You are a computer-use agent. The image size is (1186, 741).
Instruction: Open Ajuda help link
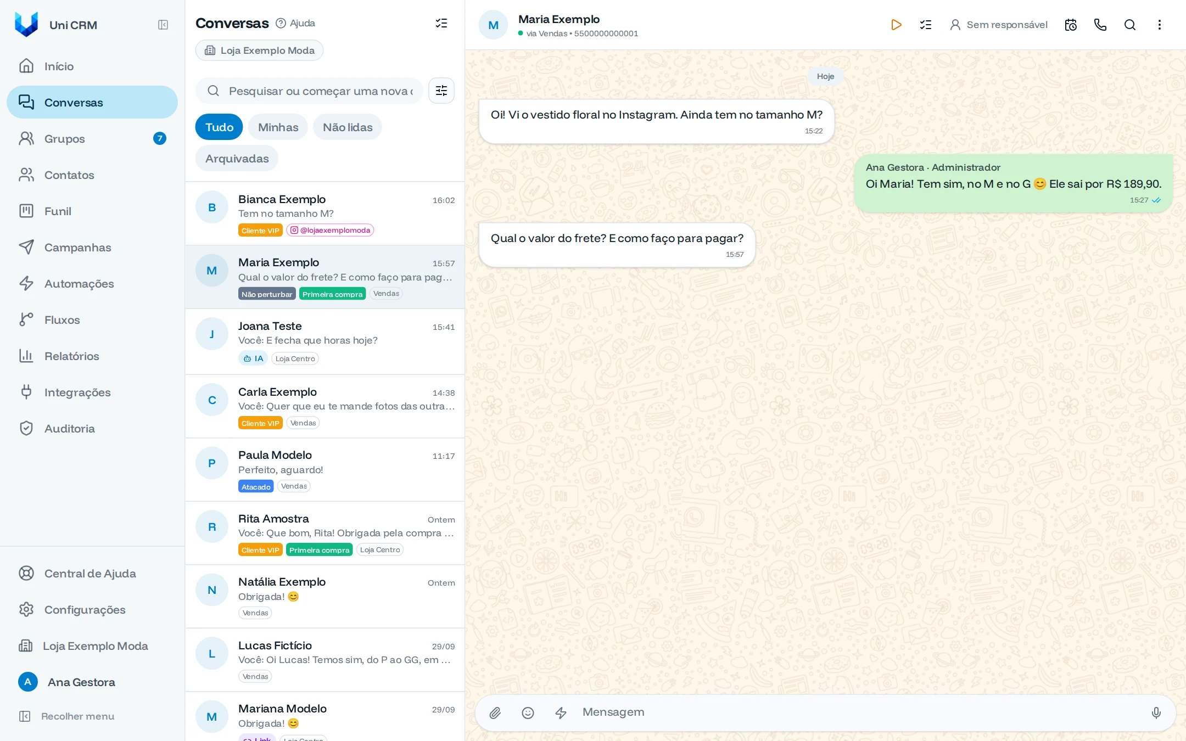295,23
